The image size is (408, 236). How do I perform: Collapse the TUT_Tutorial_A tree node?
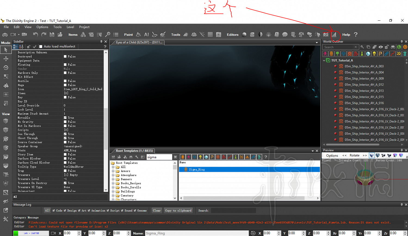(x=324, y=61)
